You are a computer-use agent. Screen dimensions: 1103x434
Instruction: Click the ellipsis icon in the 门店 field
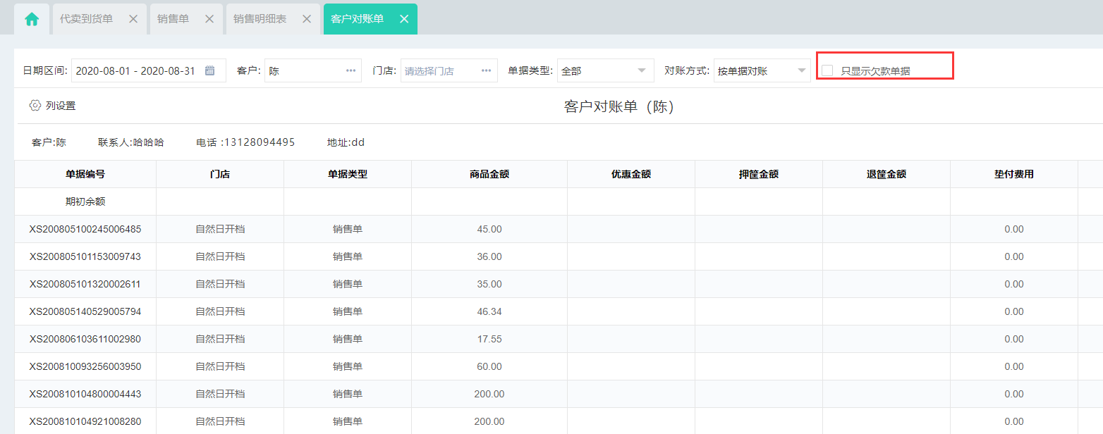tap(487, 70)
